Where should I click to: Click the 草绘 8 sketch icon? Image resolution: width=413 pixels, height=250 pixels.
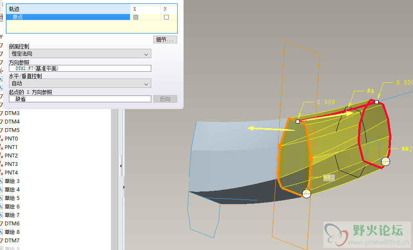tap(2, 232)
